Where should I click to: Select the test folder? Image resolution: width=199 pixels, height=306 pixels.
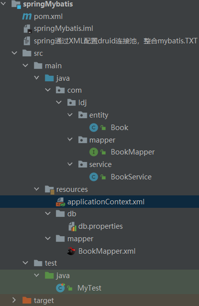pyautogui.click(x=51, y=263)
